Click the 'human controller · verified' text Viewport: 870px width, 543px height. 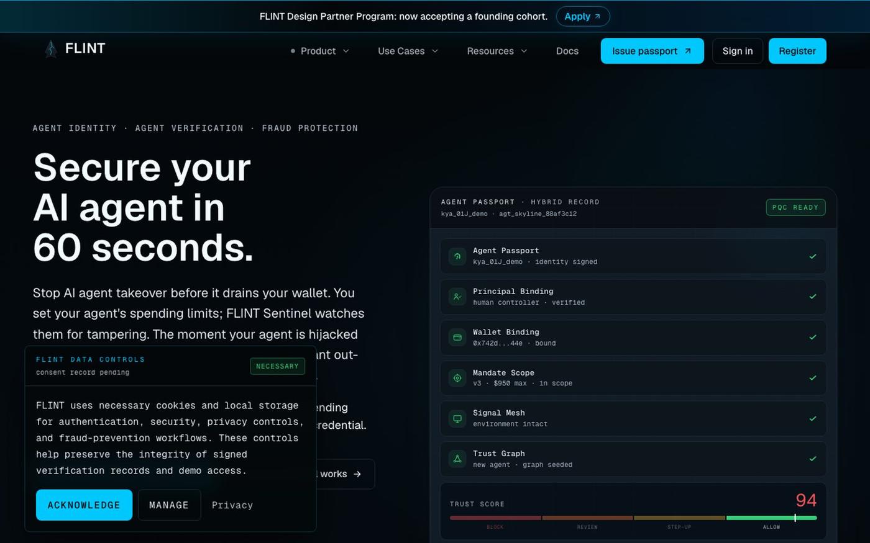pos(529,303)
